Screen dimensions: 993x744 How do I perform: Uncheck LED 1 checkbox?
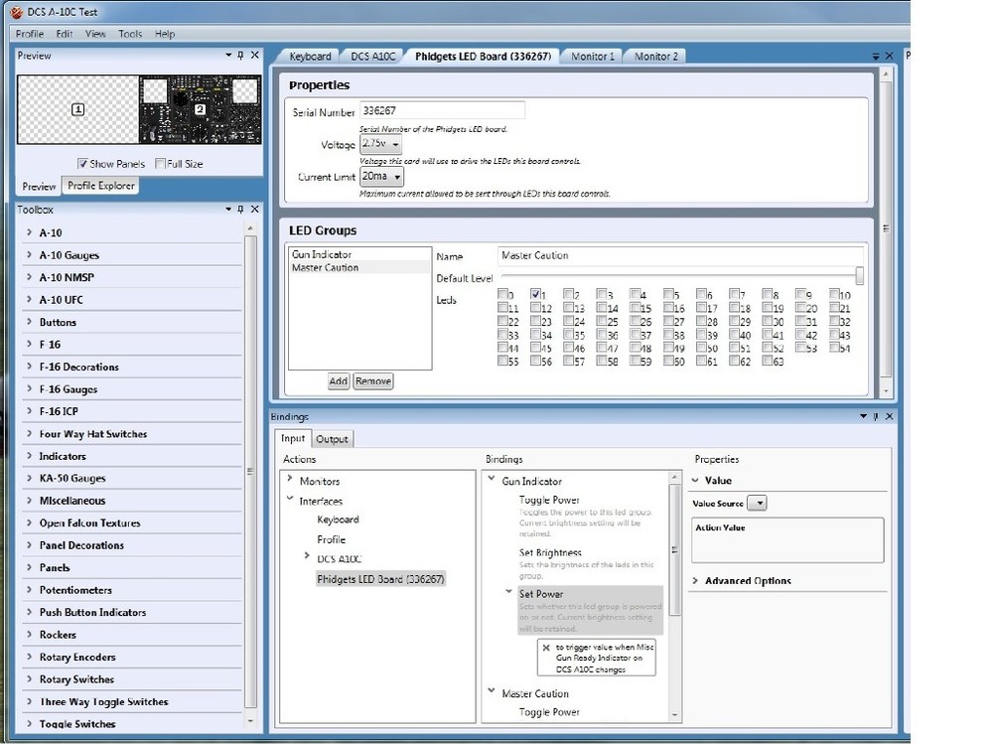click(x=536, y=294)
